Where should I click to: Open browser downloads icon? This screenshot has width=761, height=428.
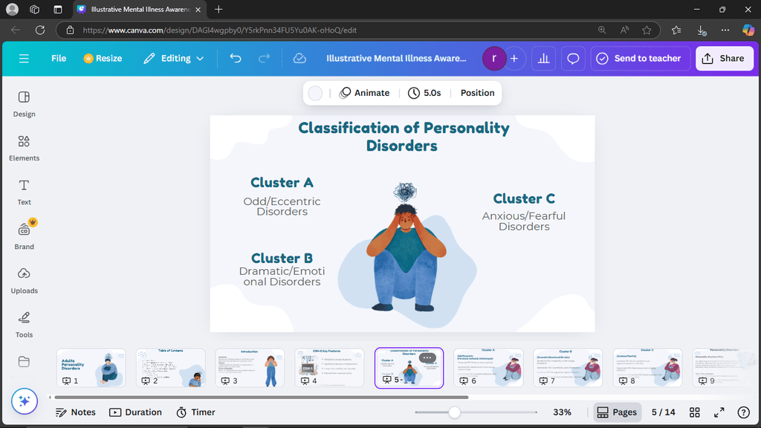pyautogui.click(x=702, y=30)
